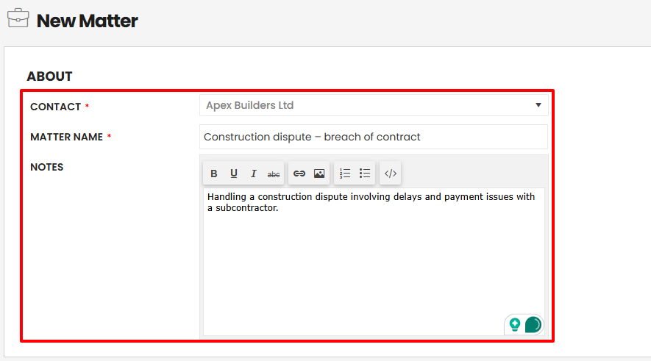651x361 pixels.
Task: Click the MATTER NAME field label
Action: [66, 137]
